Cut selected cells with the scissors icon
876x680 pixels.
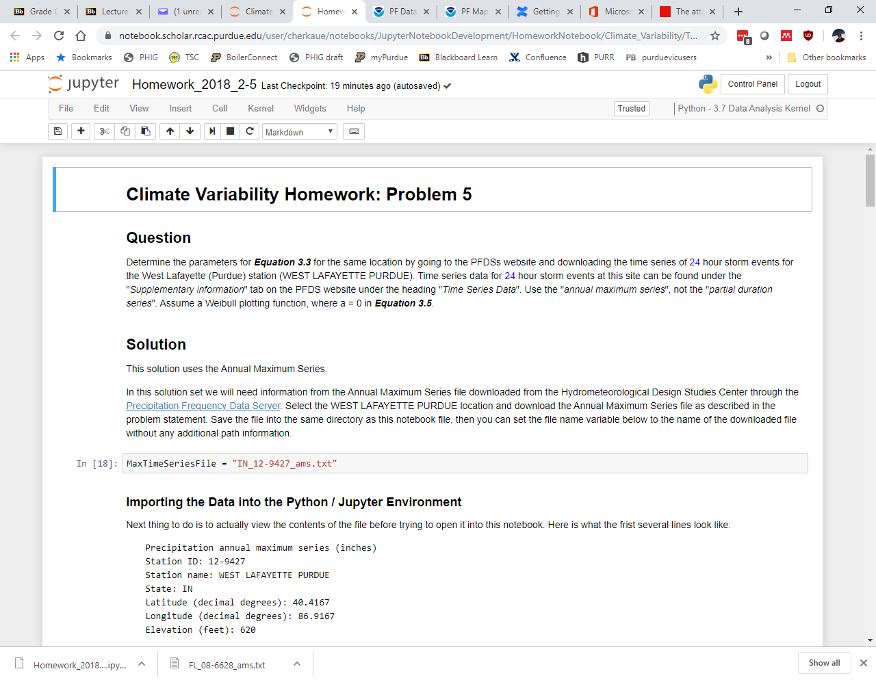click(105, 131)
